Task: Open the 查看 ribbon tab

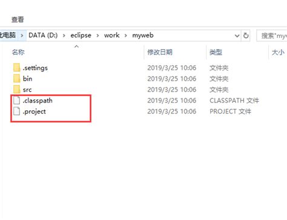Action: [18, 19]
